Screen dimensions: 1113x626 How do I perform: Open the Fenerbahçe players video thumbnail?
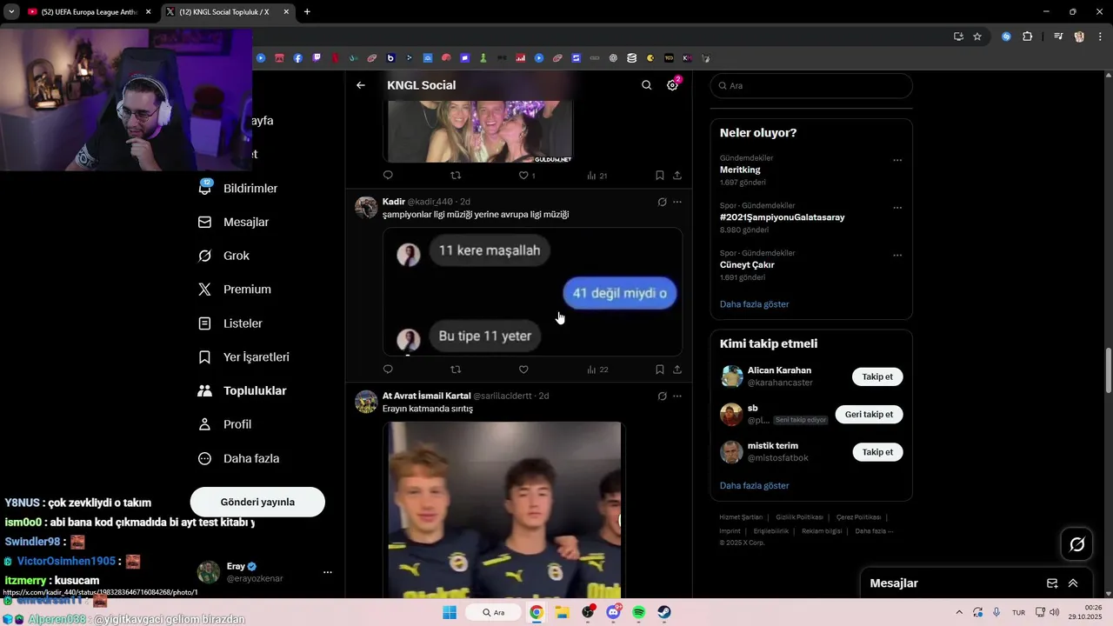504,509
